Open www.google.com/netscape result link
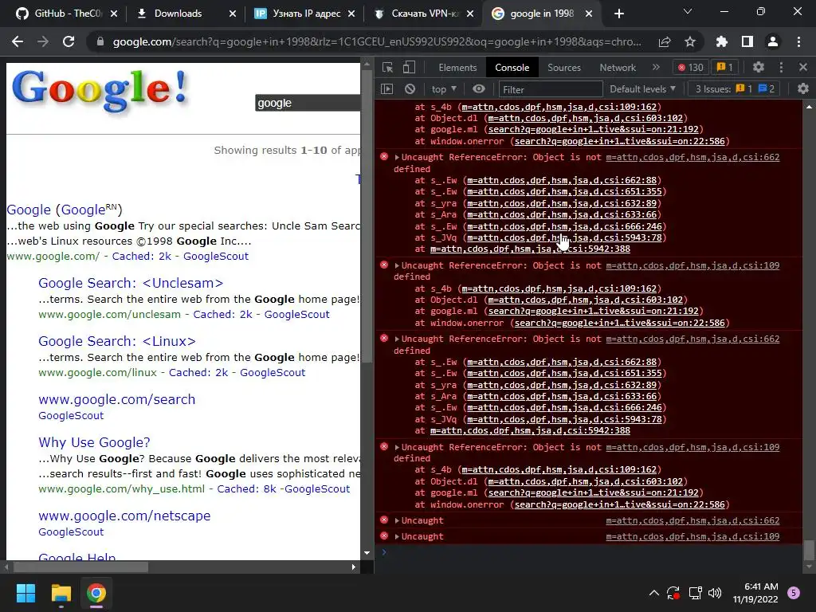This screenshot has height=612, width=816. tap(124, 516)
